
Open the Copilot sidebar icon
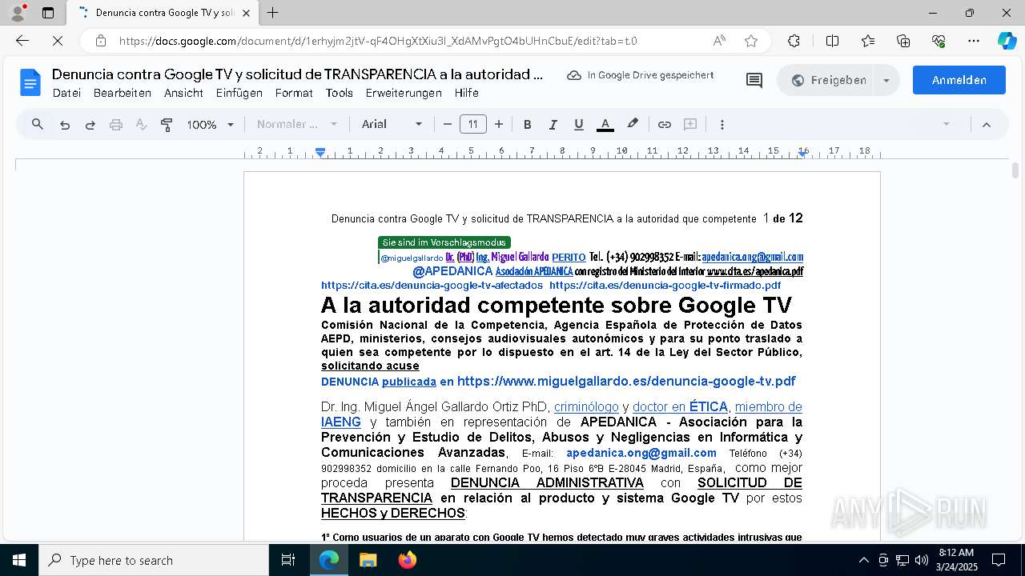(1007, 41)
